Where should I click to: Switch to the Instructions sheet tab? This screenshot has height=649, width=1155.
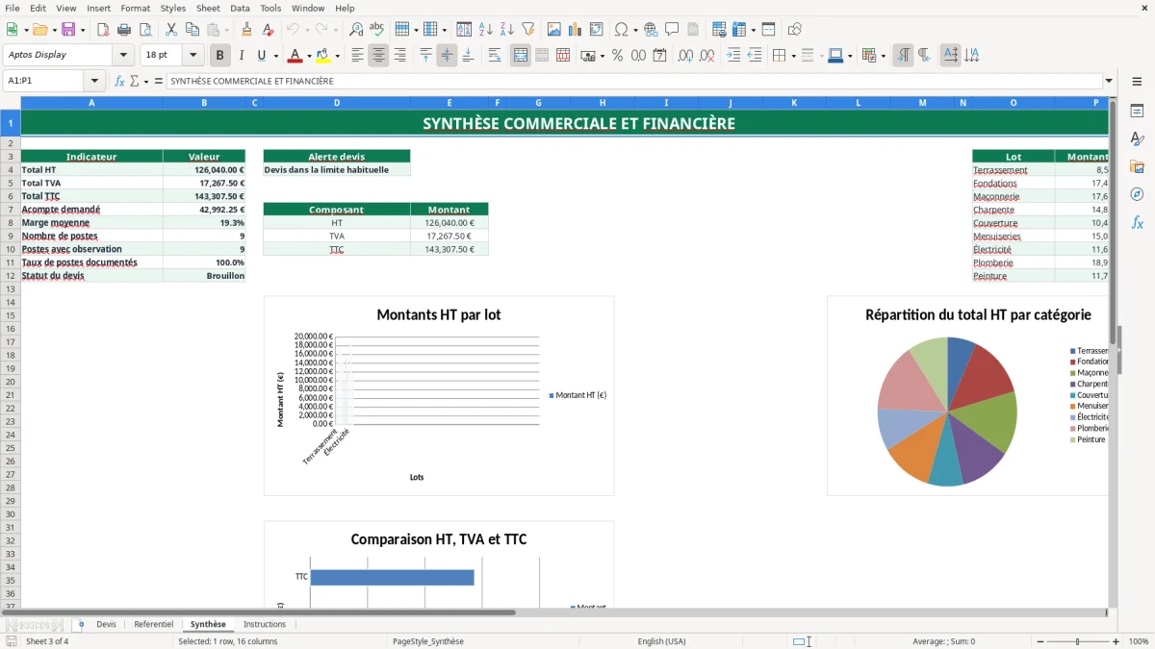[x=264, y=624]
